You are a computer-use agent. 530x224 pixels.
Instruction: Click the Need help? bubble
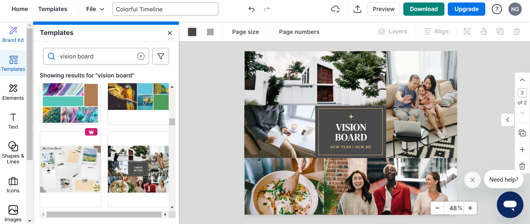pos(504,180)
